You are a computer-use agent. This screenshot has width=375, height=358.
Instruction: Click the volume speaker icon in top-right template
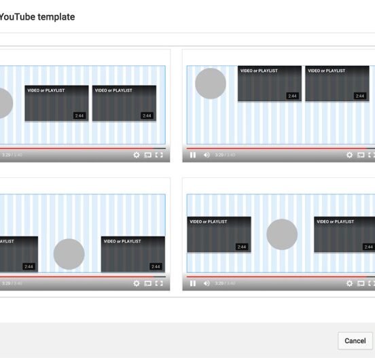coord(207,155)
